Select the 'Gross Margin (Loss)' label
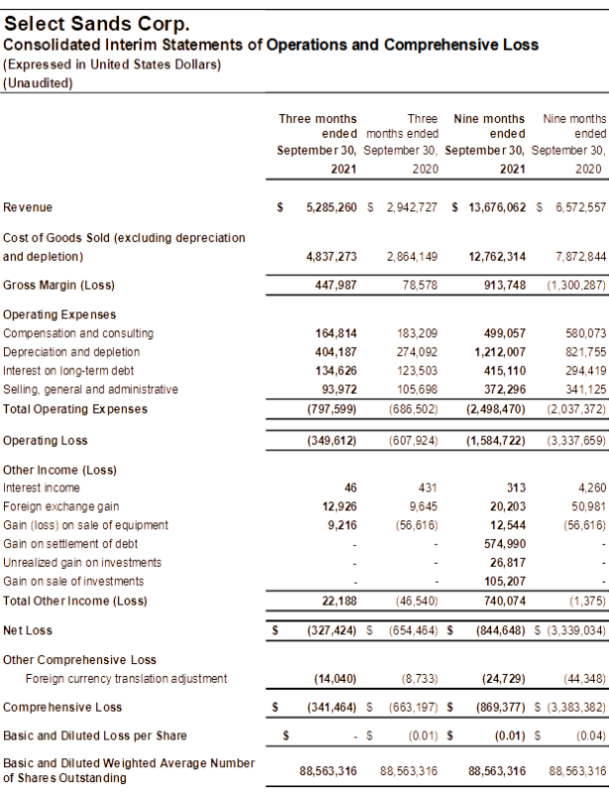 click(x=59, y=285)
